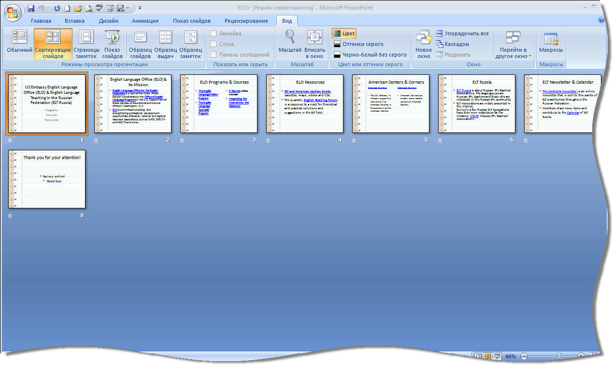This screenshot has height=365, width=612.
Task: Run the ABC spelling check
Action: click(x=99, y=8)
